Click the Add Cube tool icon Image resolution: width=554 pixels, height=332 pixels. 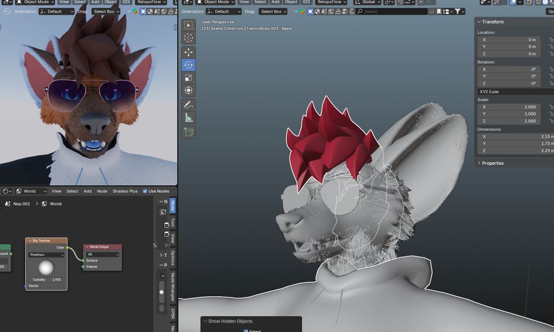(188, 131)
